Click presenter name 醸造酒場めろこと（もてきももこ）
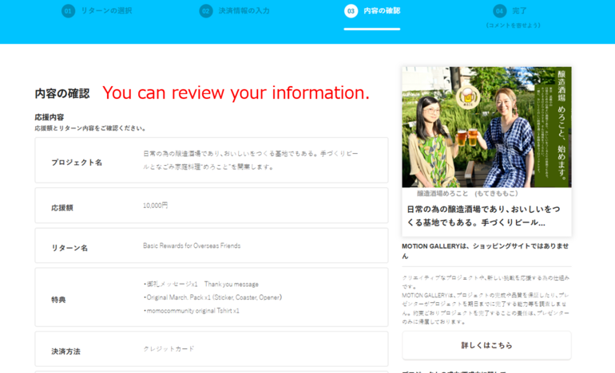615x373 pixels. tap(467, 194)
